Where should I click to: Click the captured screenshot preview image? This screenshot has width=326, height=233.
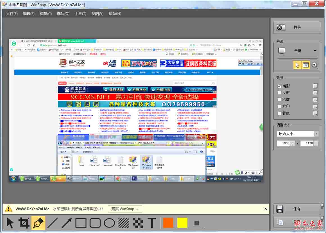coord(136,110)
